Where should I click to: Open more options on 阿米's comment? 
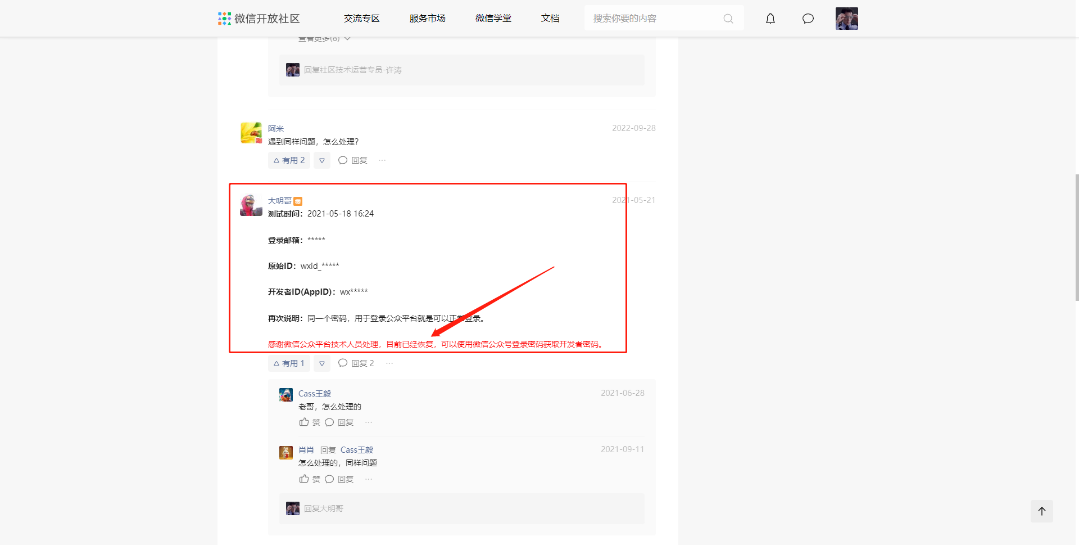point(382,160)
